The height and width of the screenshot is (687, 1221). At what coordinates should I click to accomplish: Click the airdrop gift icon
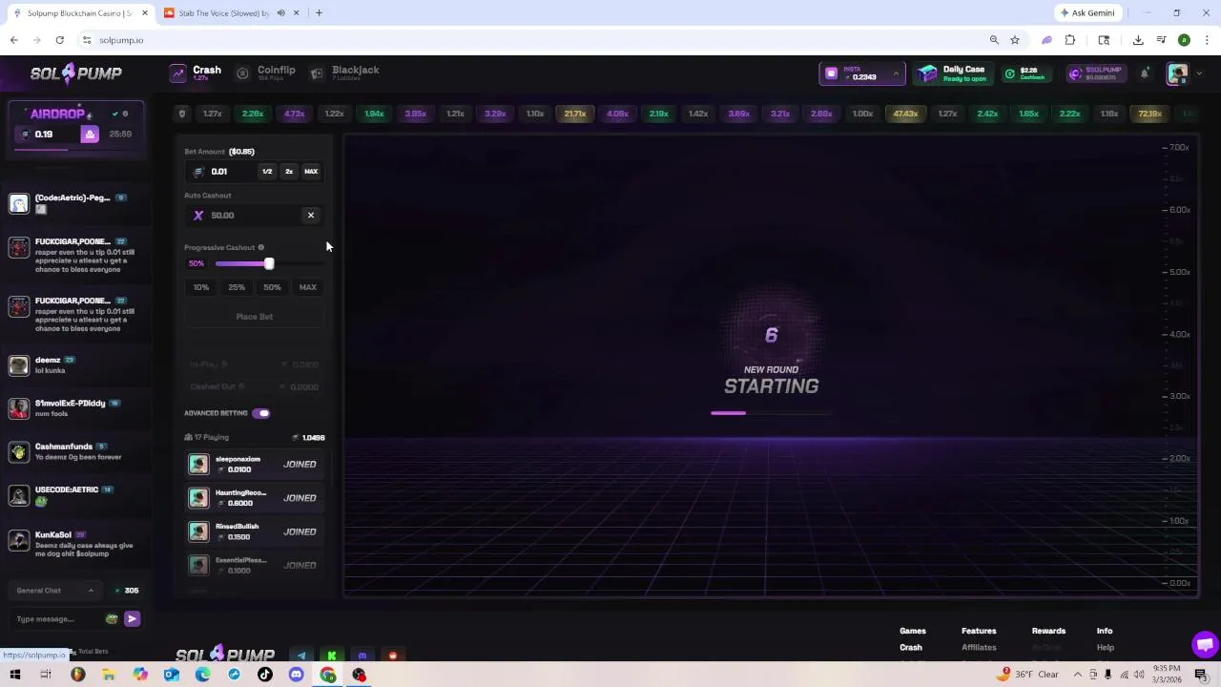90,135
